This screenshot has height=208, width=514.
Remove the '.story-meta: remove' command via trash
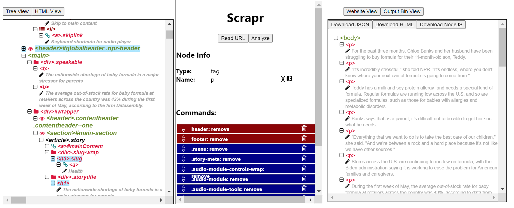(304, 159)
